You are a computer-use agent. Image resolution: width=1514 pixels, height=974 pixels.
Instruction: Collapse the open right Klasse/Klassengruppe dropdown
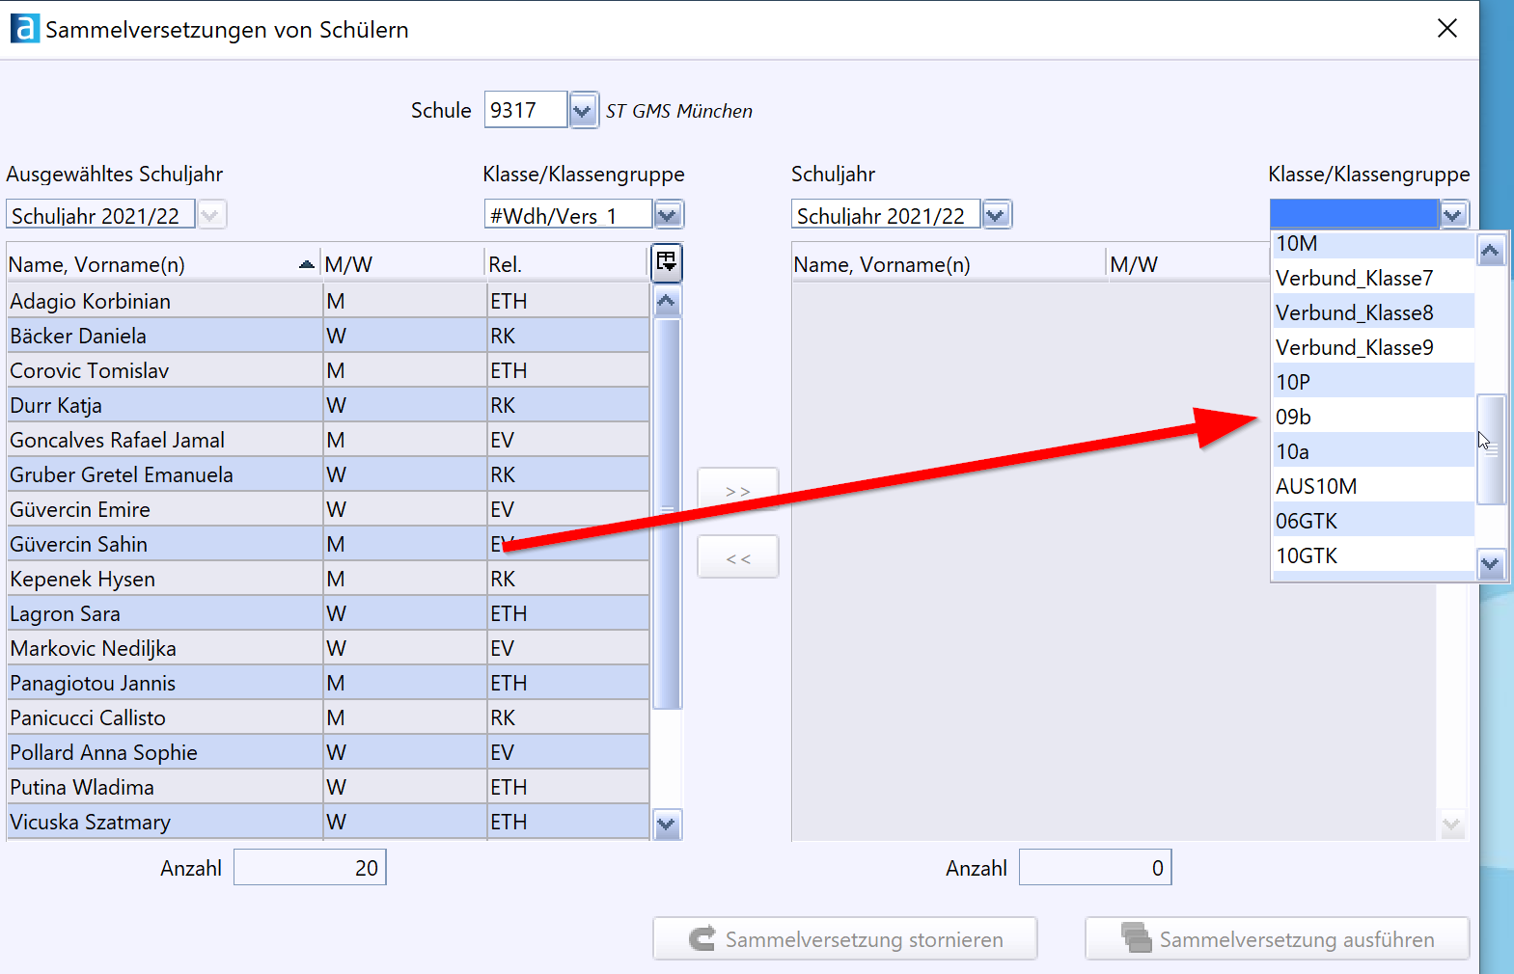[1454, 214]
